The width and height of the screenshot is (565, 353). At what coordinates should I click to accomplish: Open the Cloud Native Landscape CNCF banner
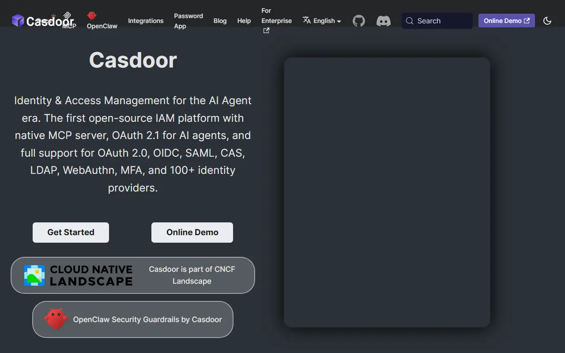(133, 275)
